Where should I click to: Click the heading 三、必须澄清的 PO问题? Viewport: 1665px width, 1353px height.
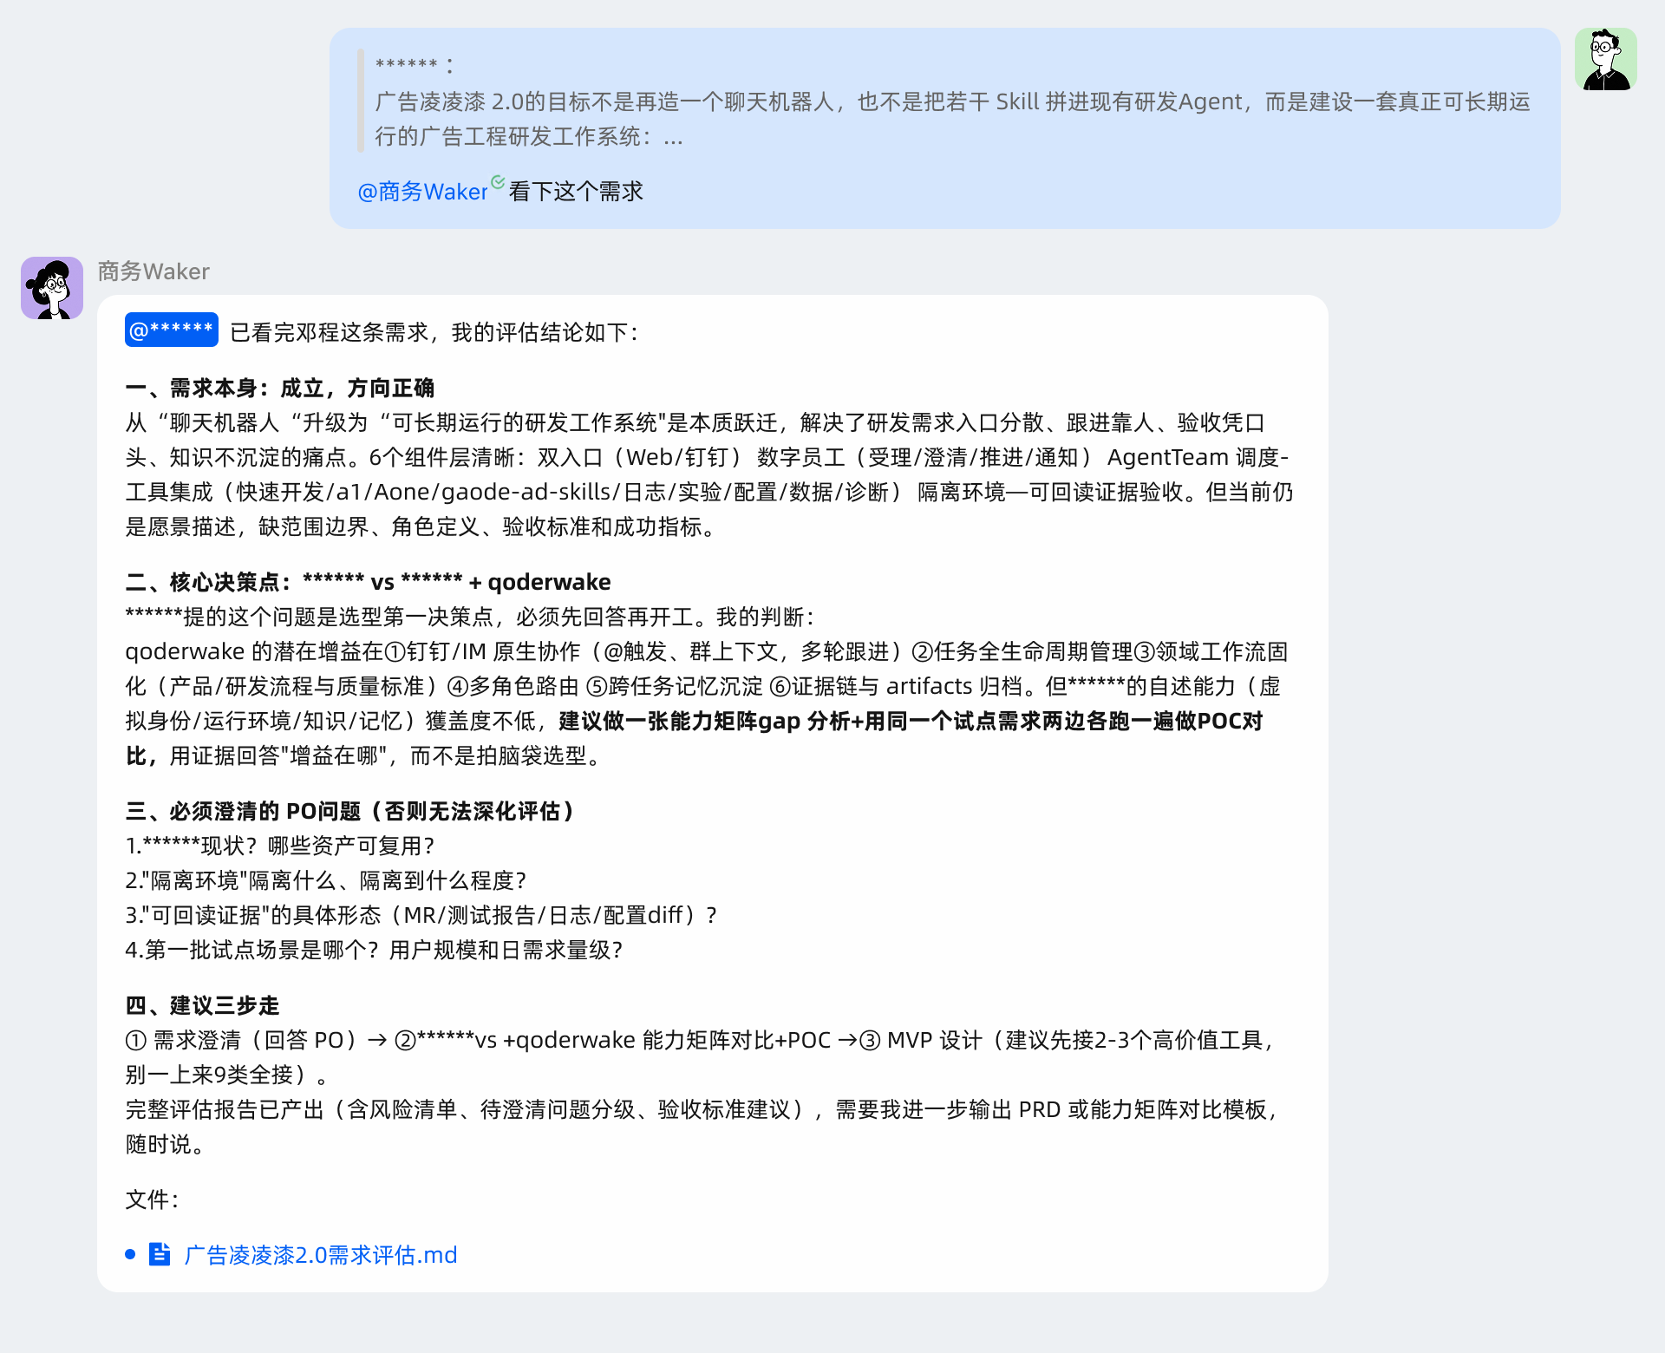(x=351, y=811)
